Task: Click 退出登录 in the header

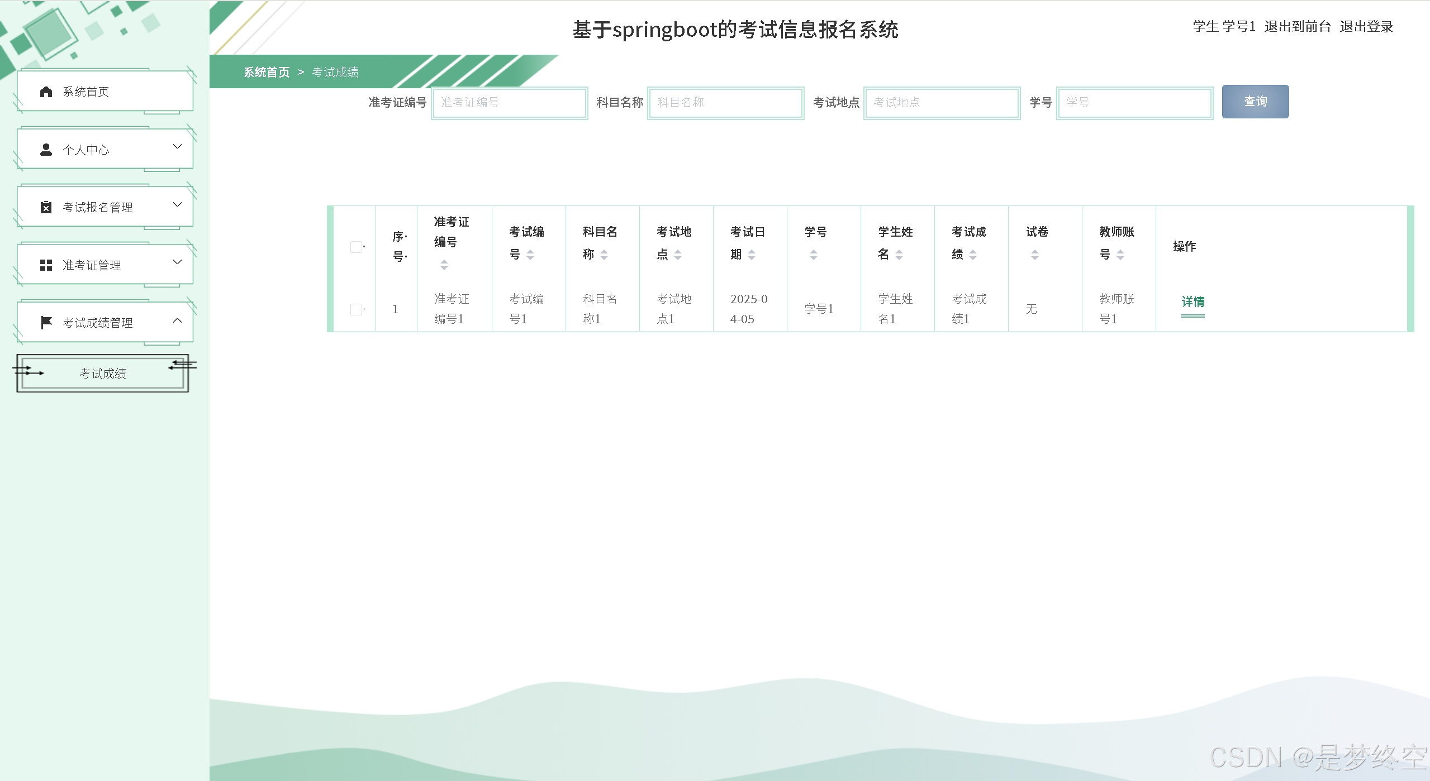Action: pos(1366,26)
